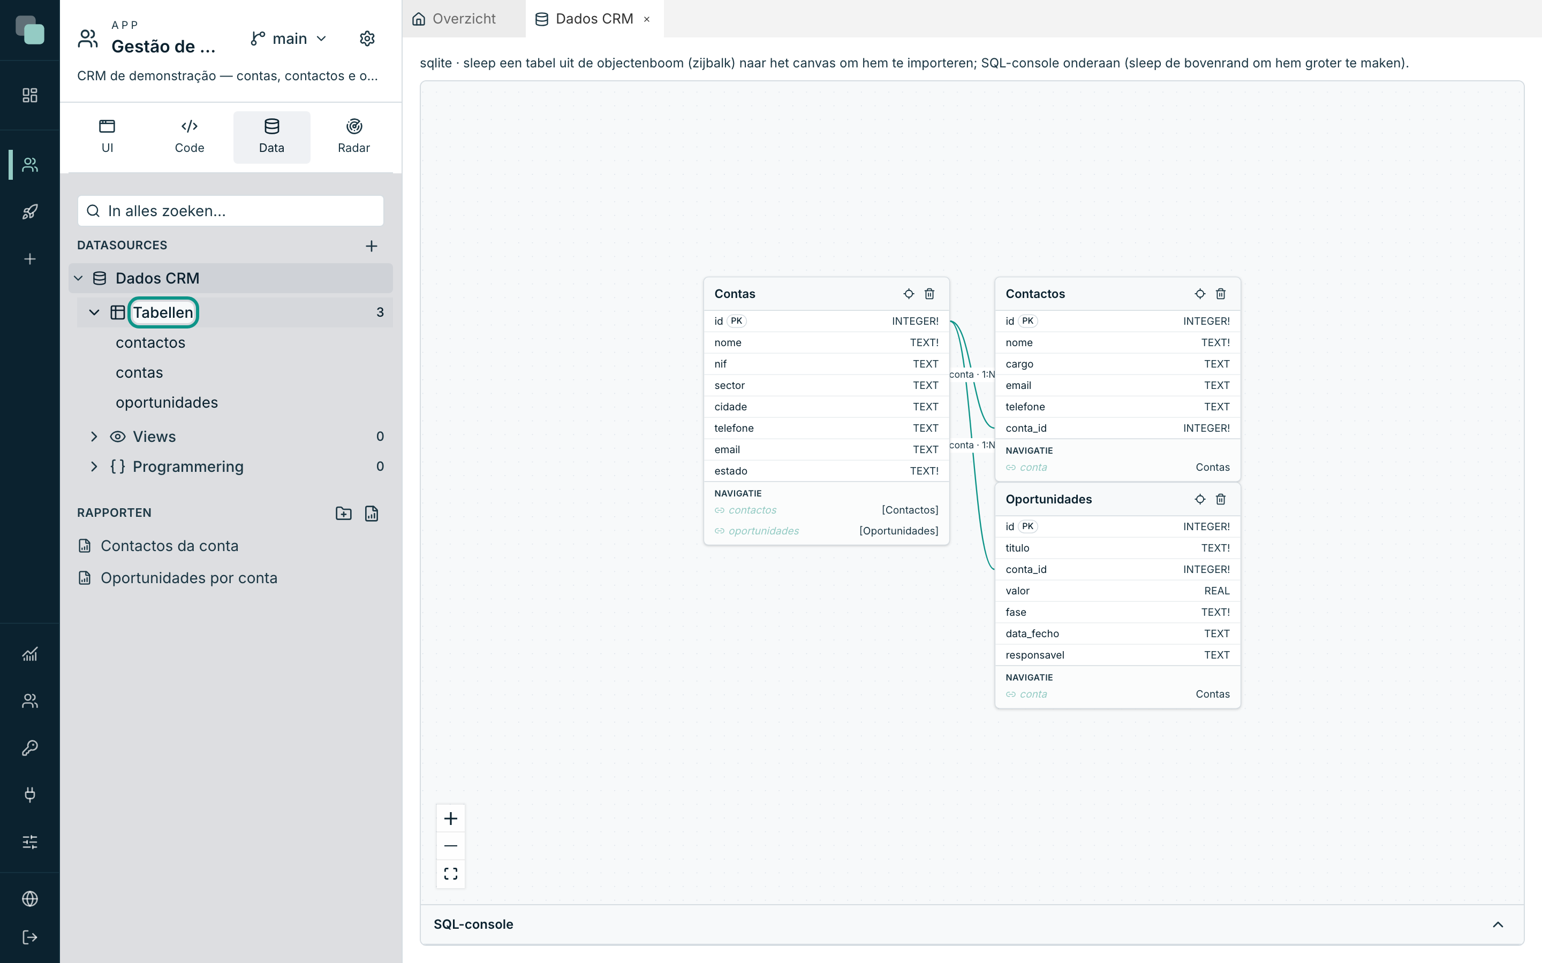This screenshot has height=963, width=1542.
Task: Open the Radar section tab
Action: [x=353, y=137]
